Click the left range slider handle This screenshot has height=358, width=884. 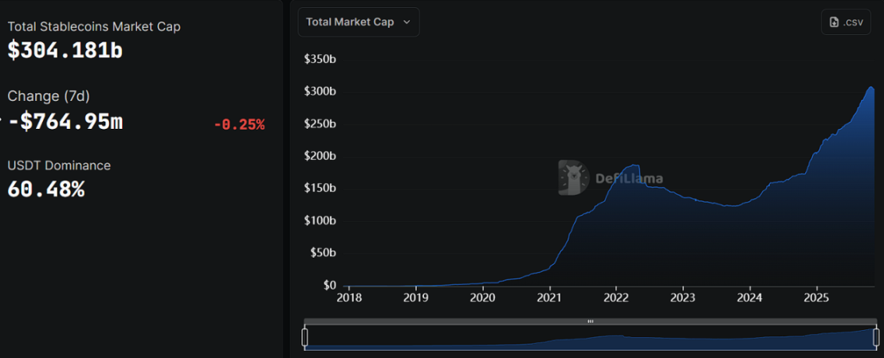click(304, 337)
